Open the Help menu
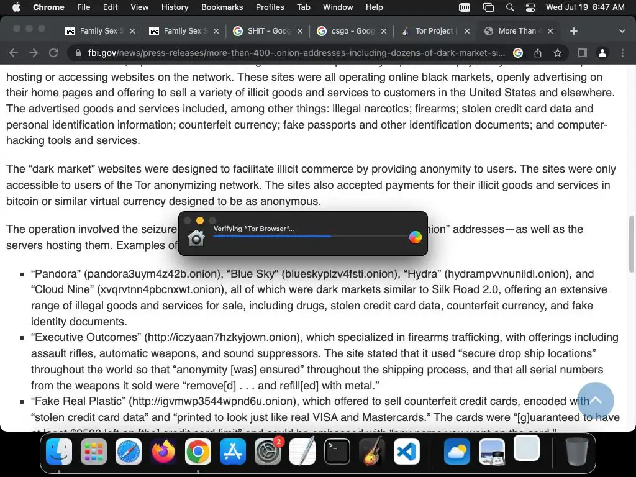Viewport: 636px width, 477px height. tap(374, 7)
